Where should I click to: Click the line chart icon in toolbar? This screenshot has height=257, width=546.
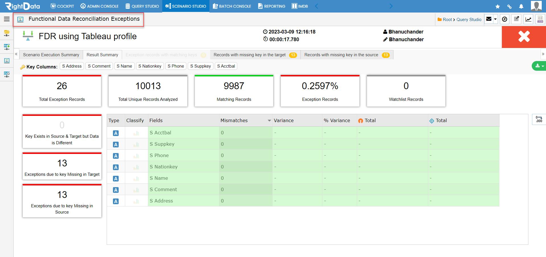[528, 19]
